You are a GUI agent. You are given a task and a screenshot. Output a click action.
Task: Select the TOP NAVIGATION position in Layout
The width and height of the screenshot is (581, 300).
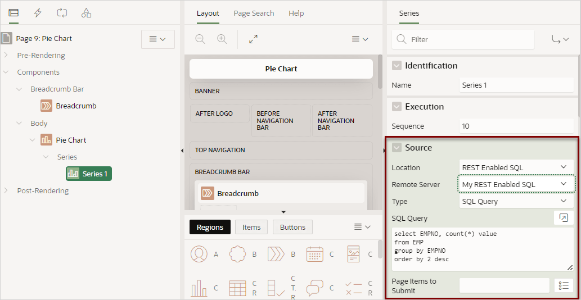coord(281,150)
